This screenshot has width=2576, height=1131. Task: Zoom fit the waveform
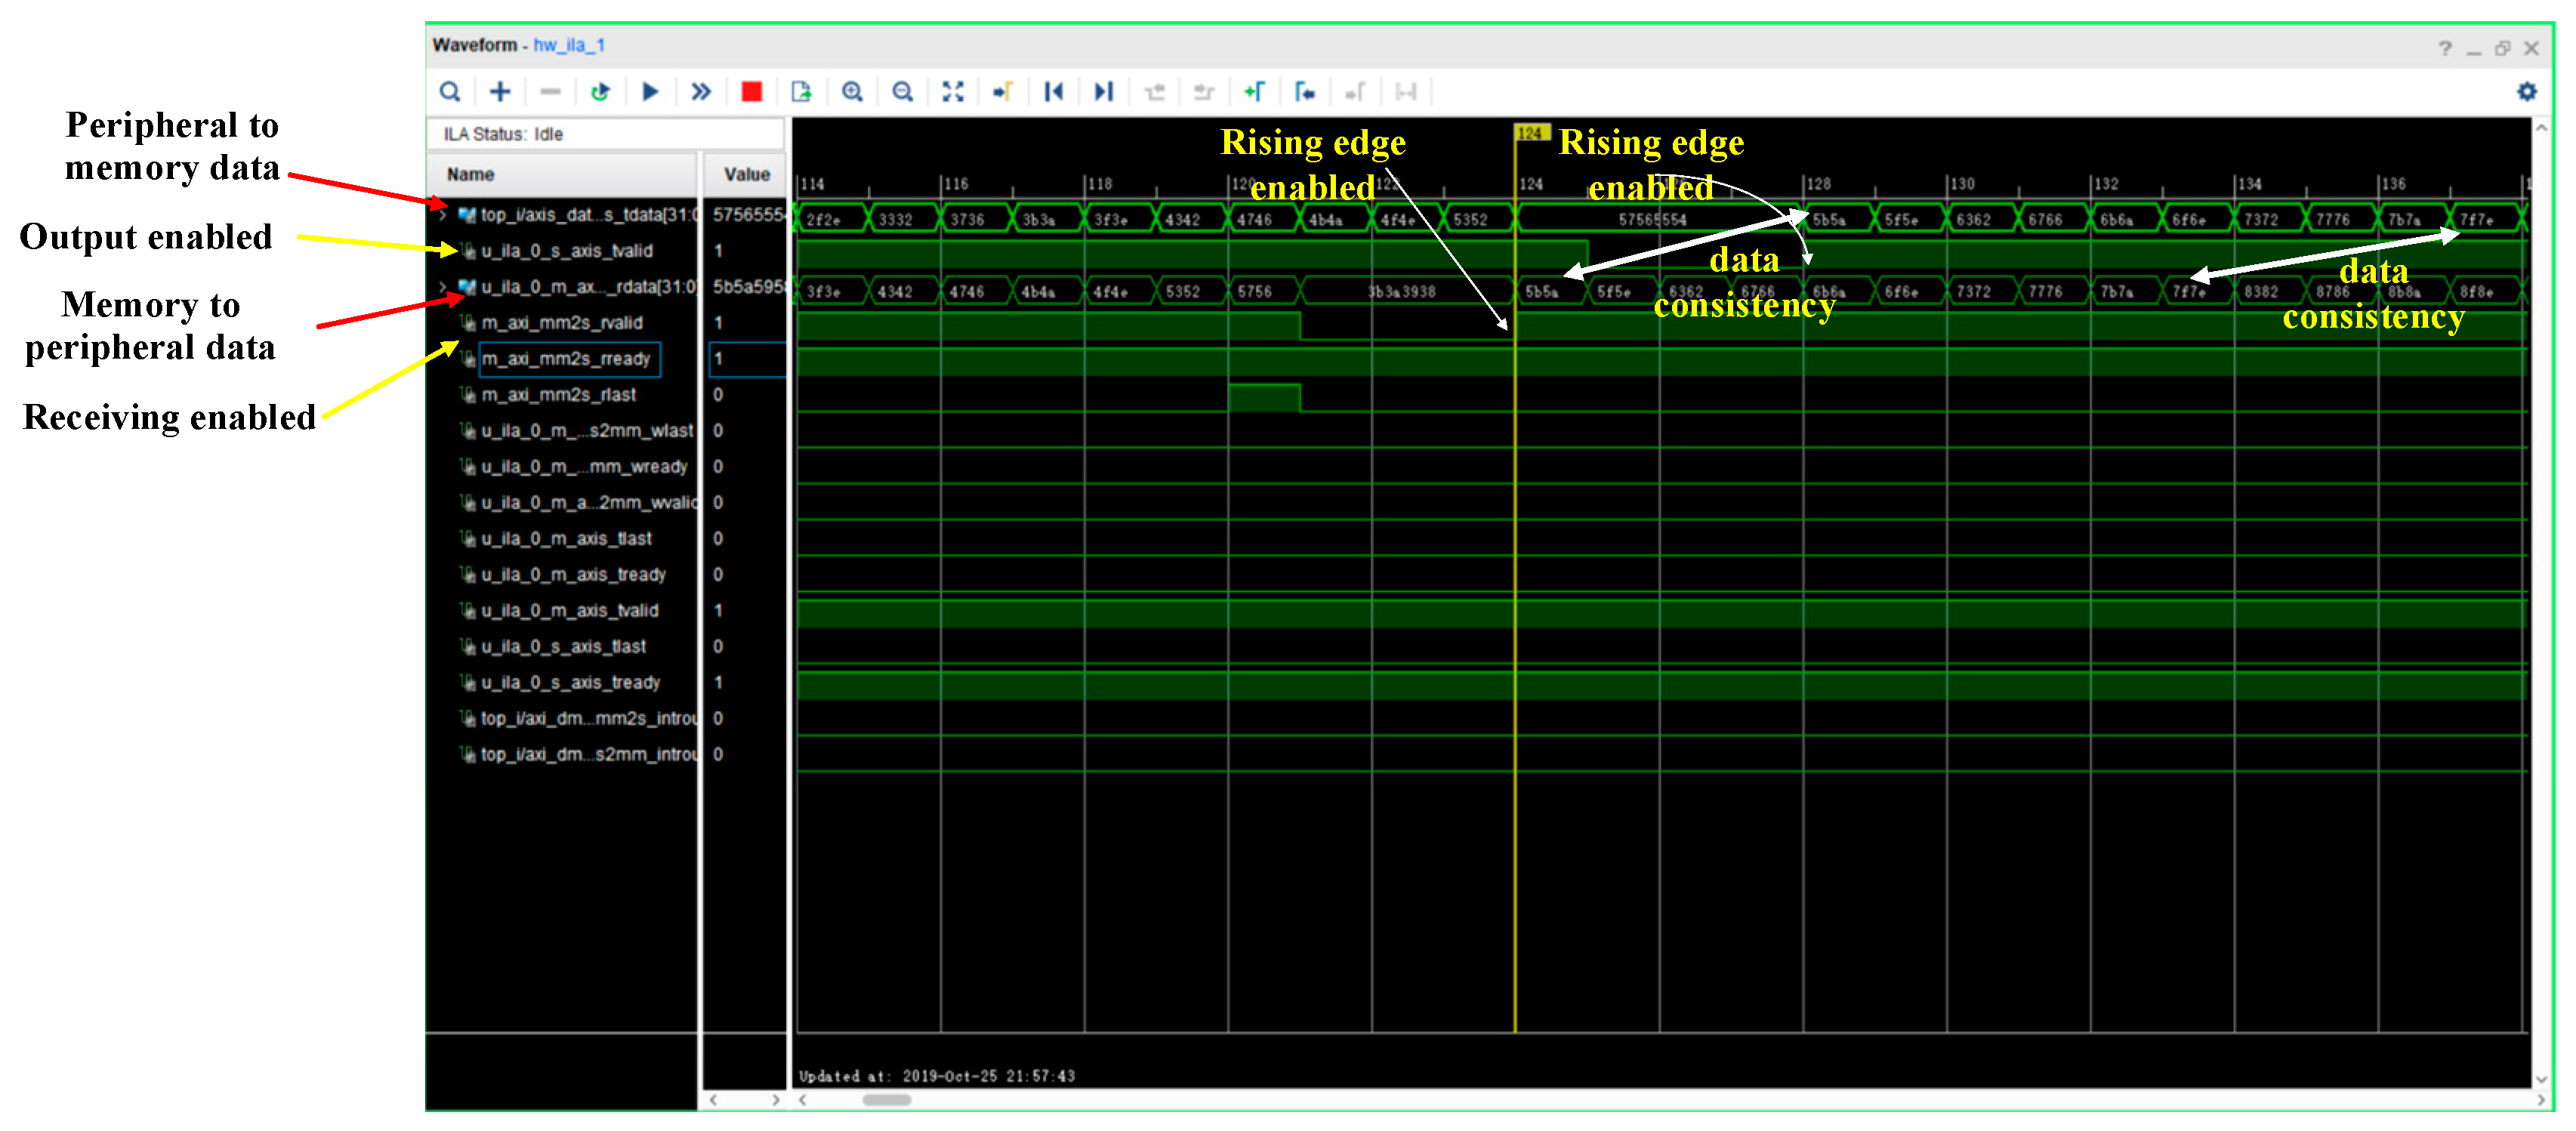(x=953, y=92)
